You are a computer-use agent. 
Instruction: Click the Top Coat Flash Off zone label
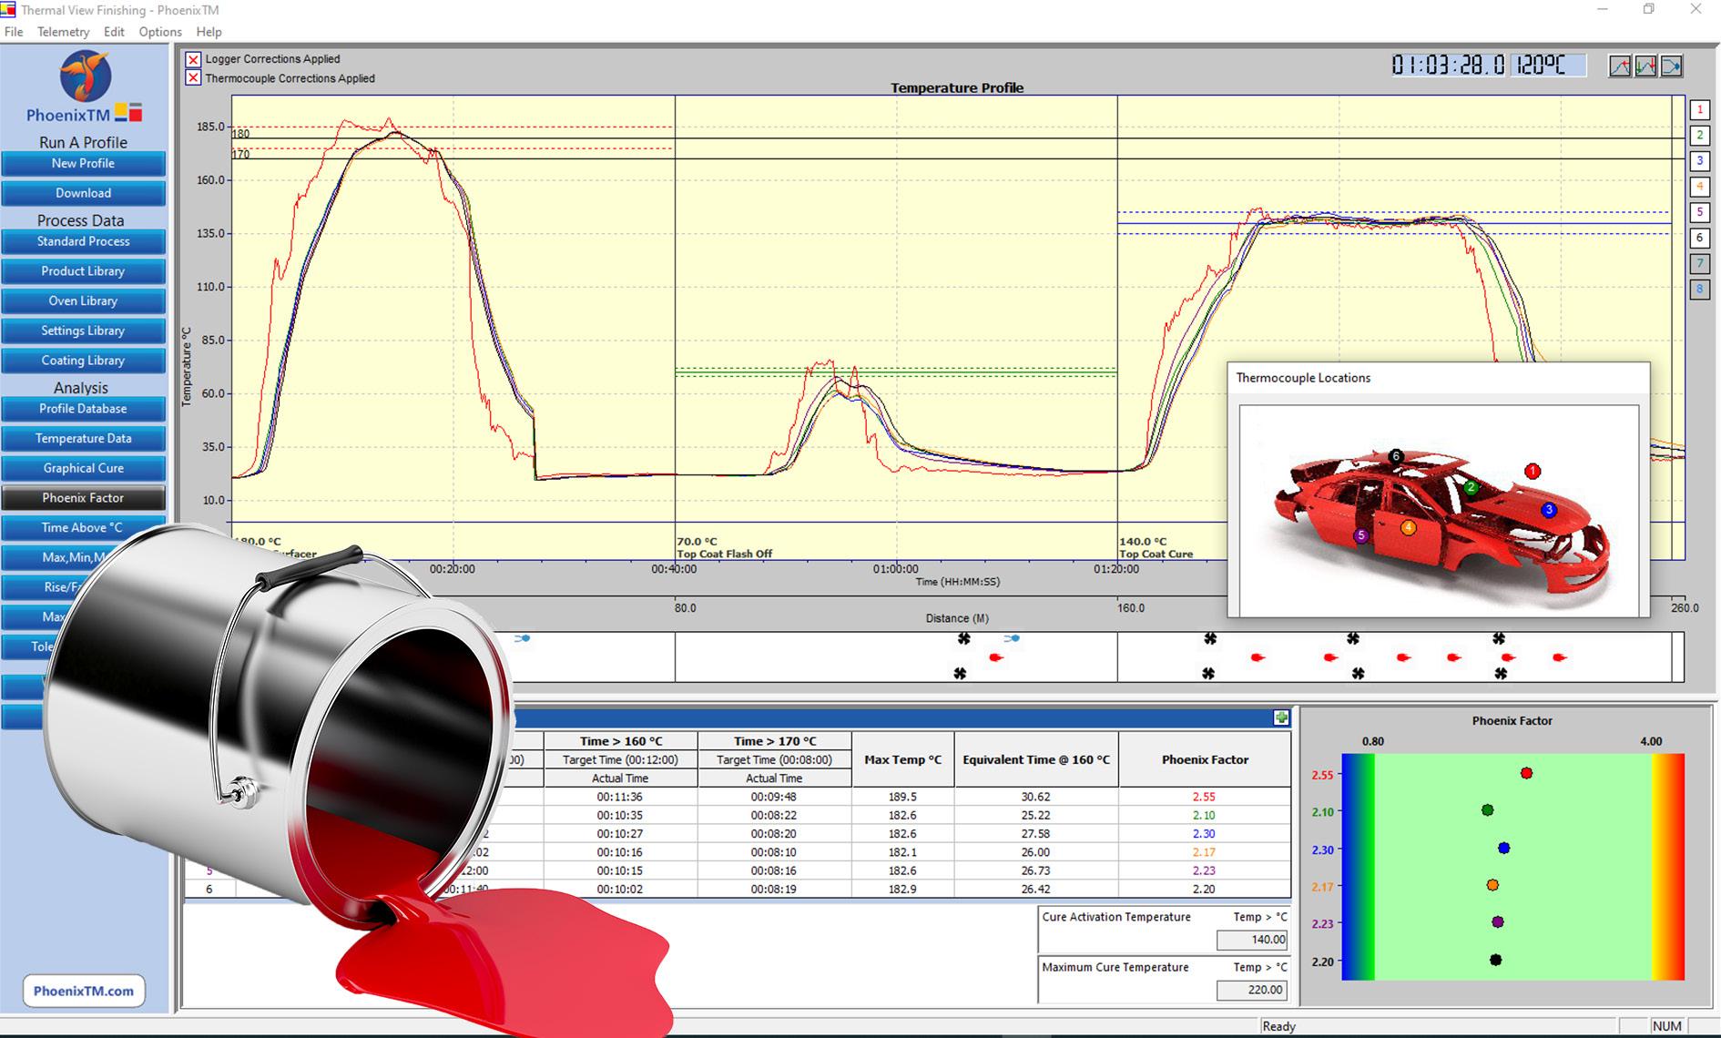[x=725, y=554]
